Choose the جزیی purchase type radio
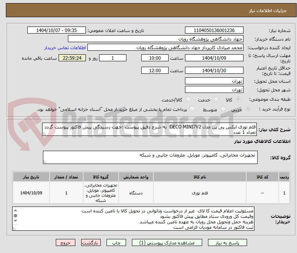The image size is (297, 253). point(248,109)
